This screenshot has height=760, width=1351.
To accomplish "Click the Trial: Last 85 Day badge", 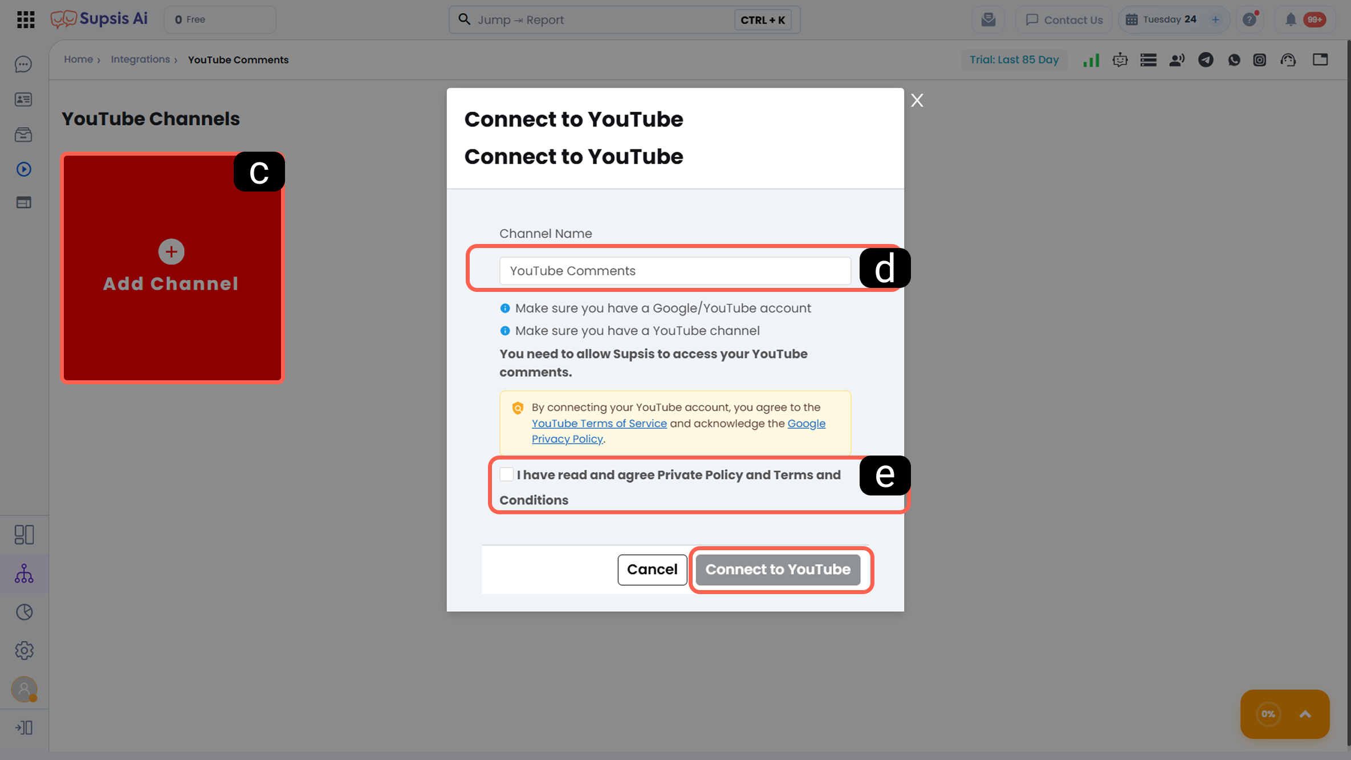I will coord(1014,60).
